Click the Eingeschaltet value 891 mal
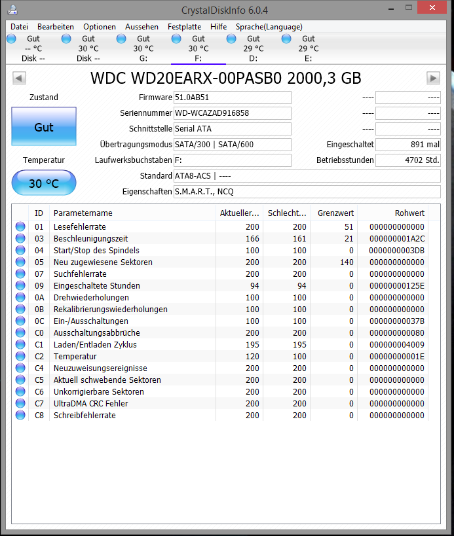The image size is (454, 536). pos(407,145)
